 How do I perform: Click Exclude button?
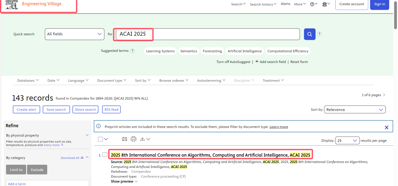(x=37, y=170)
